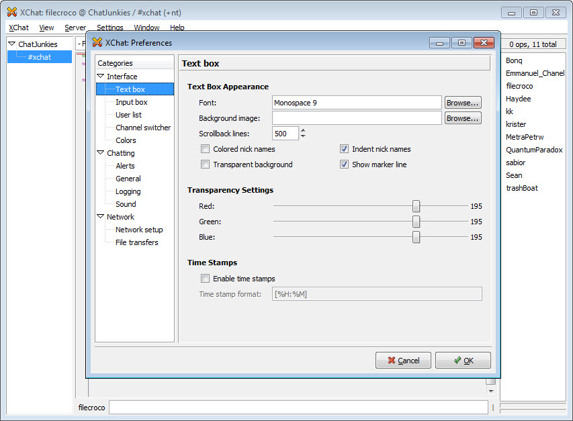Open the Server menu
This screenshot has height=421, width=573.
coord(75,28)
